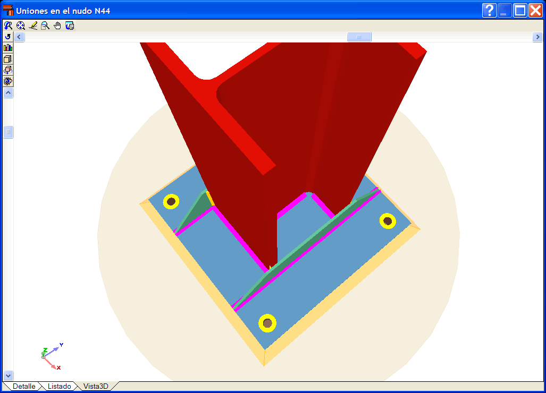Click the Help question mark button

(489, 10)
